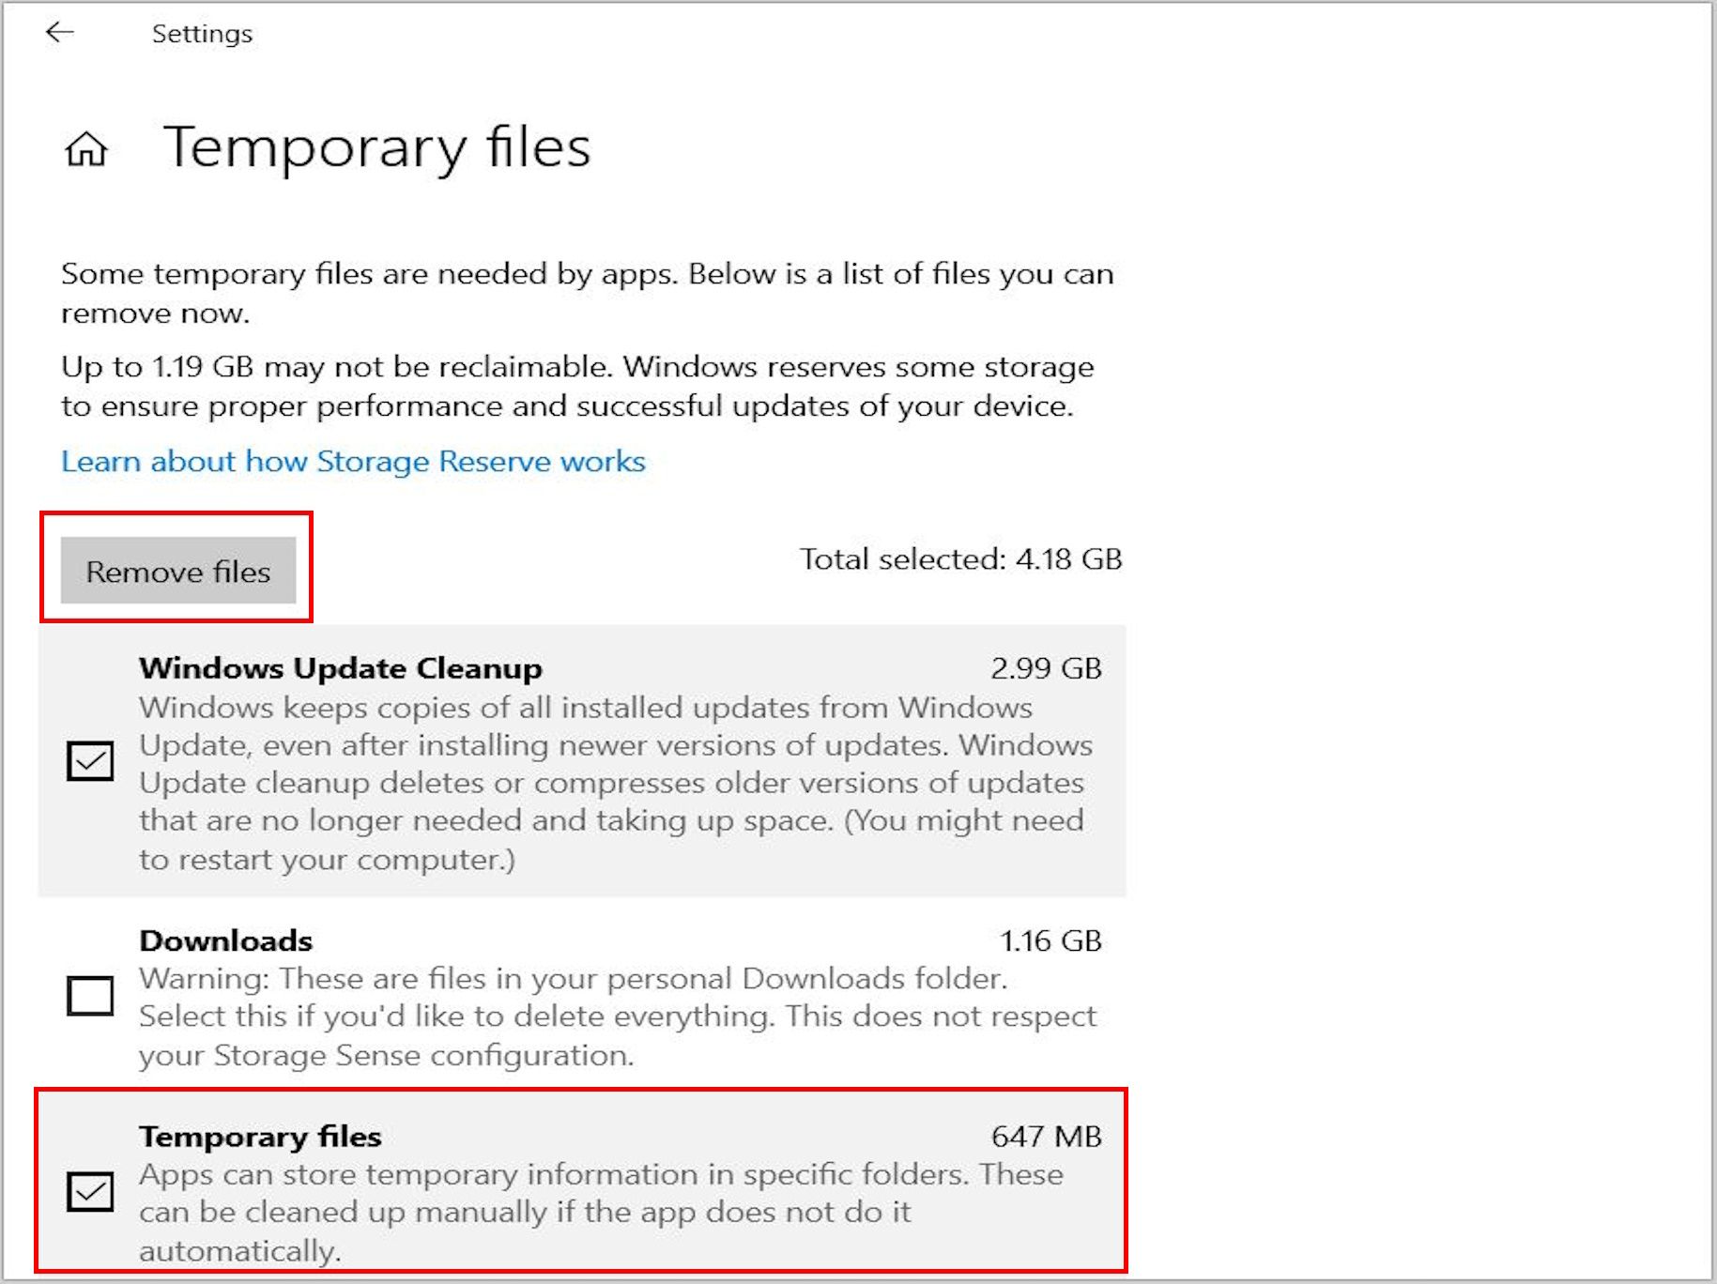Image resolution: width=1717 pixels, height=1284 pixels.
Task: Open Settings home via house icon
Action: (x=86, y=148)
